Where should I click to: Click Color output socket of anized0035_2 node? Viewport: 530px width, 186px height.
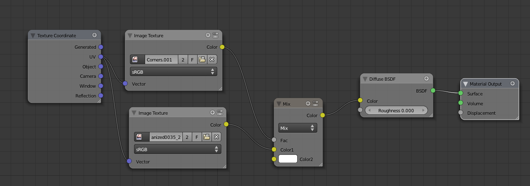(x=226, y=125)
